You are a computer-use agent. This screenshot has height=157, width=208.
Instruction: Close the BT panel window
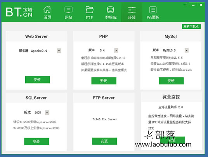click(201, 5)
